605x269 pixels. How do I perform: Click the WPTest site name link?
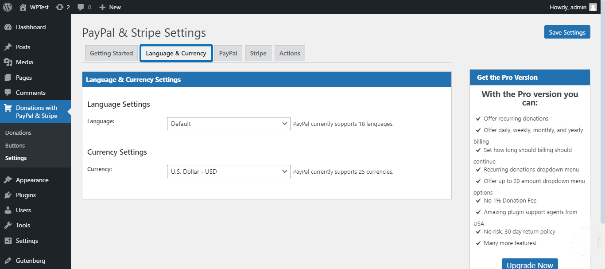coord(39,7)
